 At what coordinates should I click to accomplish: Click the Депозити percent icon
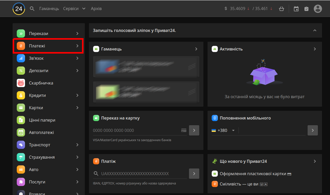coord(21,71)
